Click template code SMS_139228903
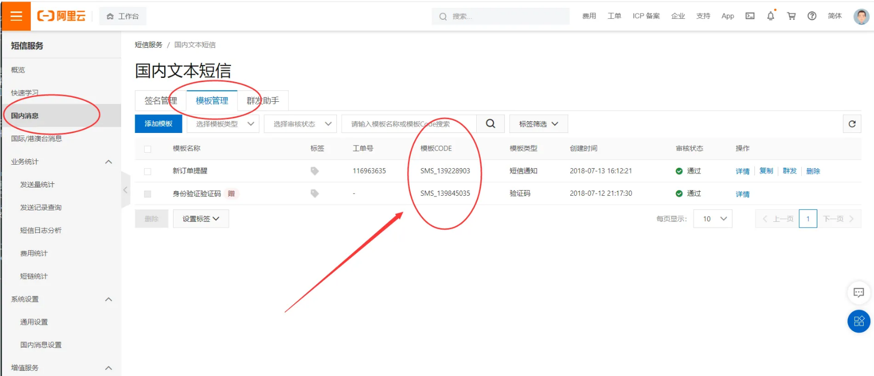Viewport: 874px width, 376px height. [x=445, y=171]
